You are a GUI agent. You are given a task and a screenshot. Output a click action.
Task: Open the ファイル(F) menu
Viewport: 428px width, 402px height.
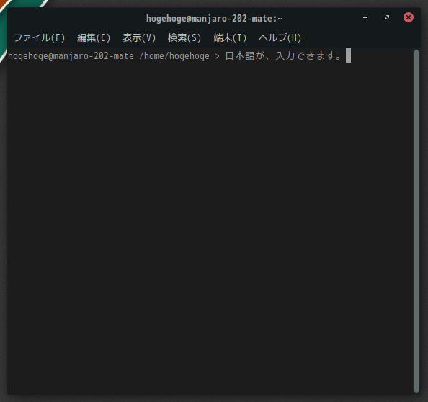pos(40,37)
